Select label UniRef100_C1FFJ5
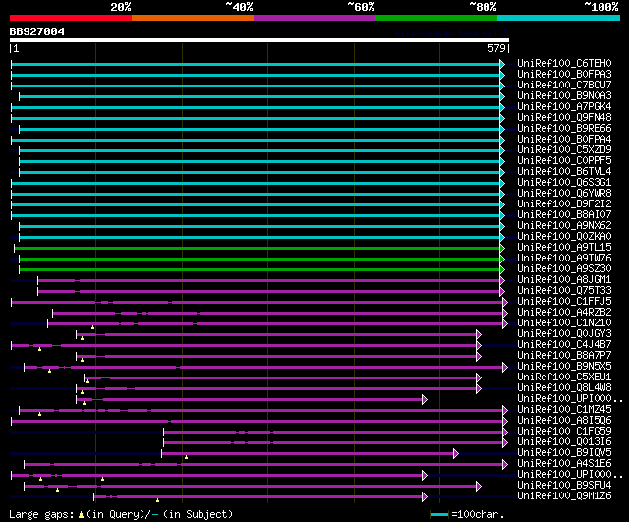This screenshot has height=522, width=629. tap(564, 302)
